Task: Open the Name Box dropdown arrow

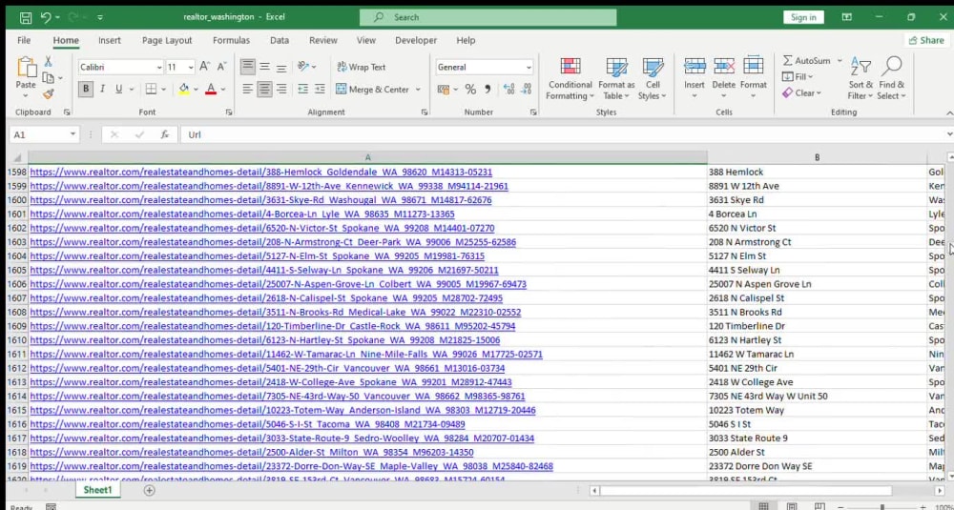Action: (x=73, y=134)
